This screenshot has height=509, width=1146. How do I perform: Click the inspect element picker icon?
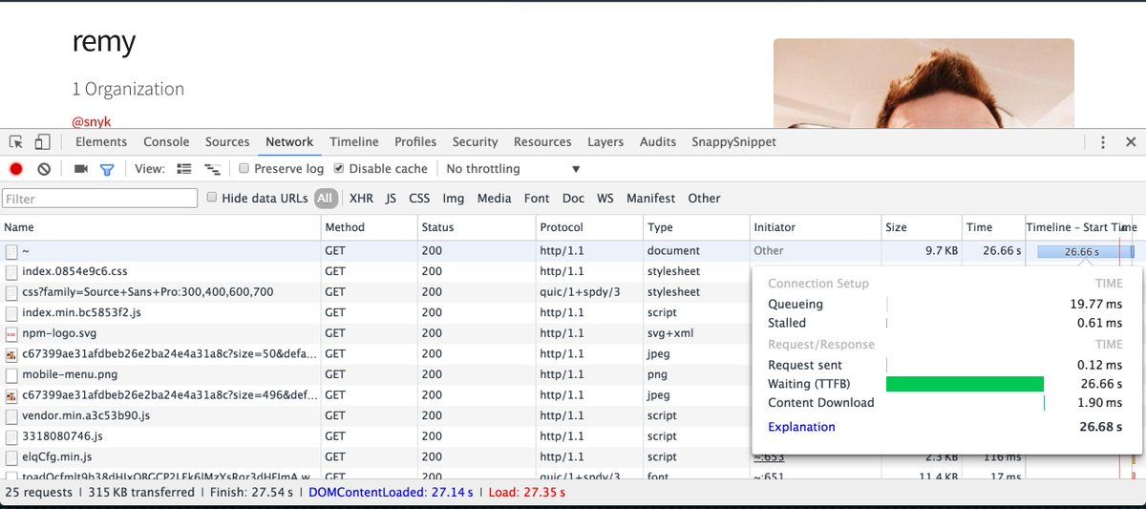[x=16, y=142]
